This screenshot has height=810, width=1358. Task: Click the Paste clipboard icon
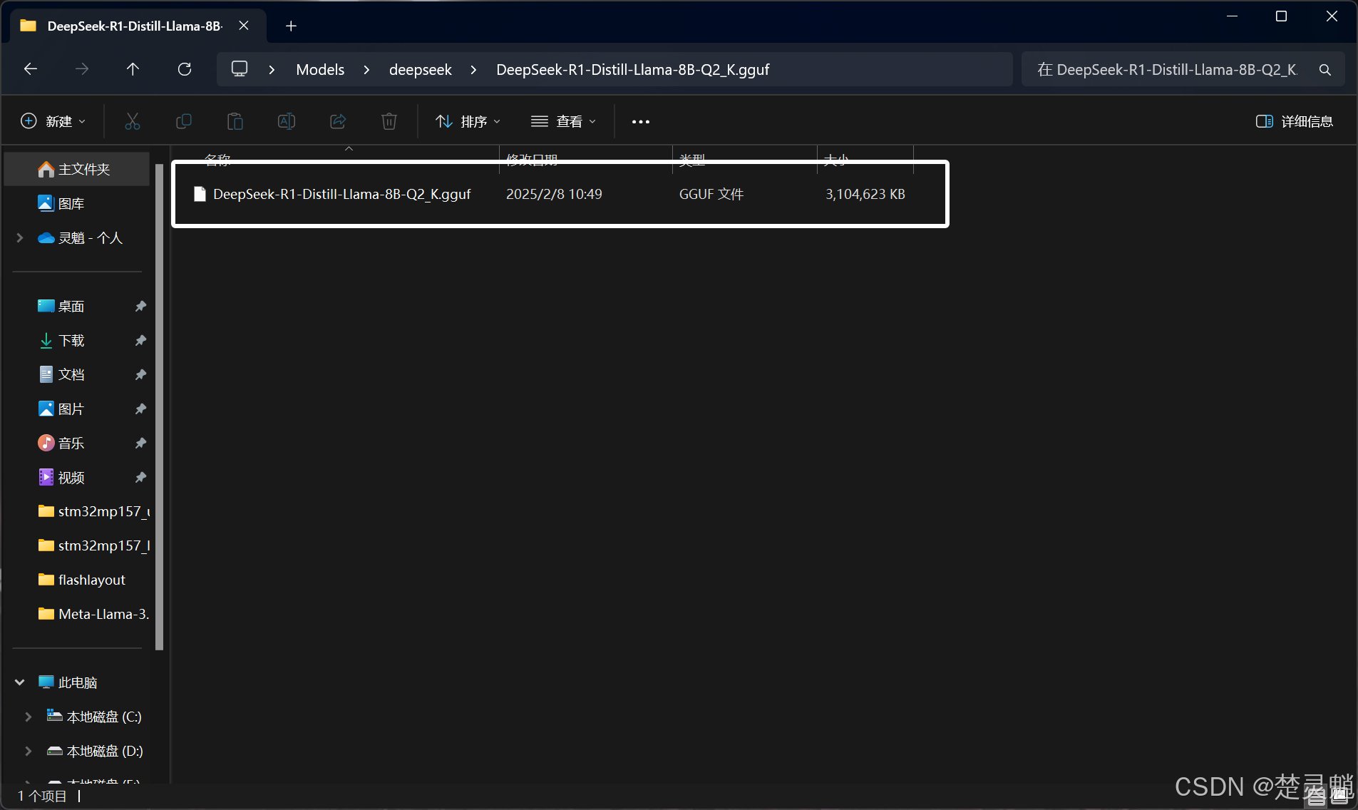pyautogui.click(x=235, y=121)
